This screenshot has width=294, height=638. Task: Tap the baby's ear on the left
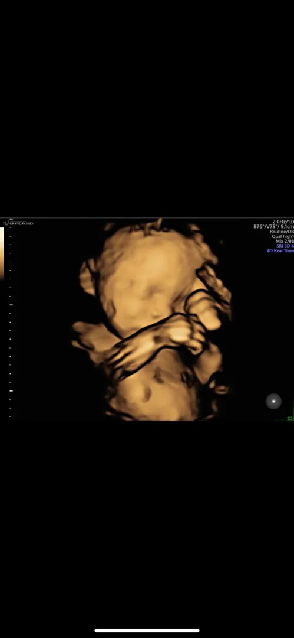click(x=87, y=278)
